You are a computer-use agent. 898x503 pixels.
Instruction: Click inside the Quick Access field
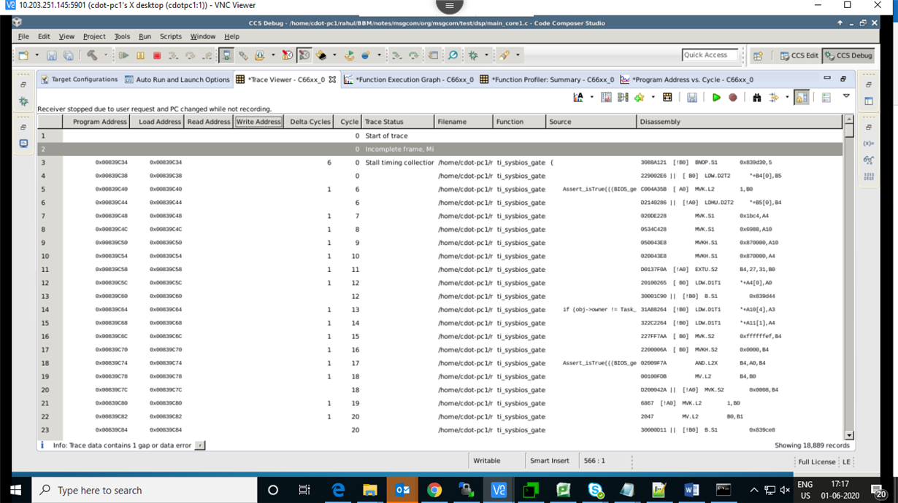click(708, 55)
